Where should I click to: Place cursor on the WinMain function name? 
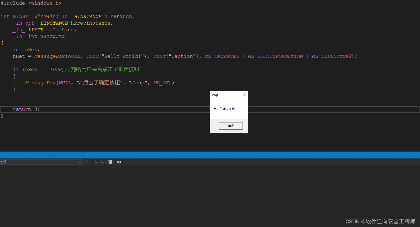click(x=45, y=16)
